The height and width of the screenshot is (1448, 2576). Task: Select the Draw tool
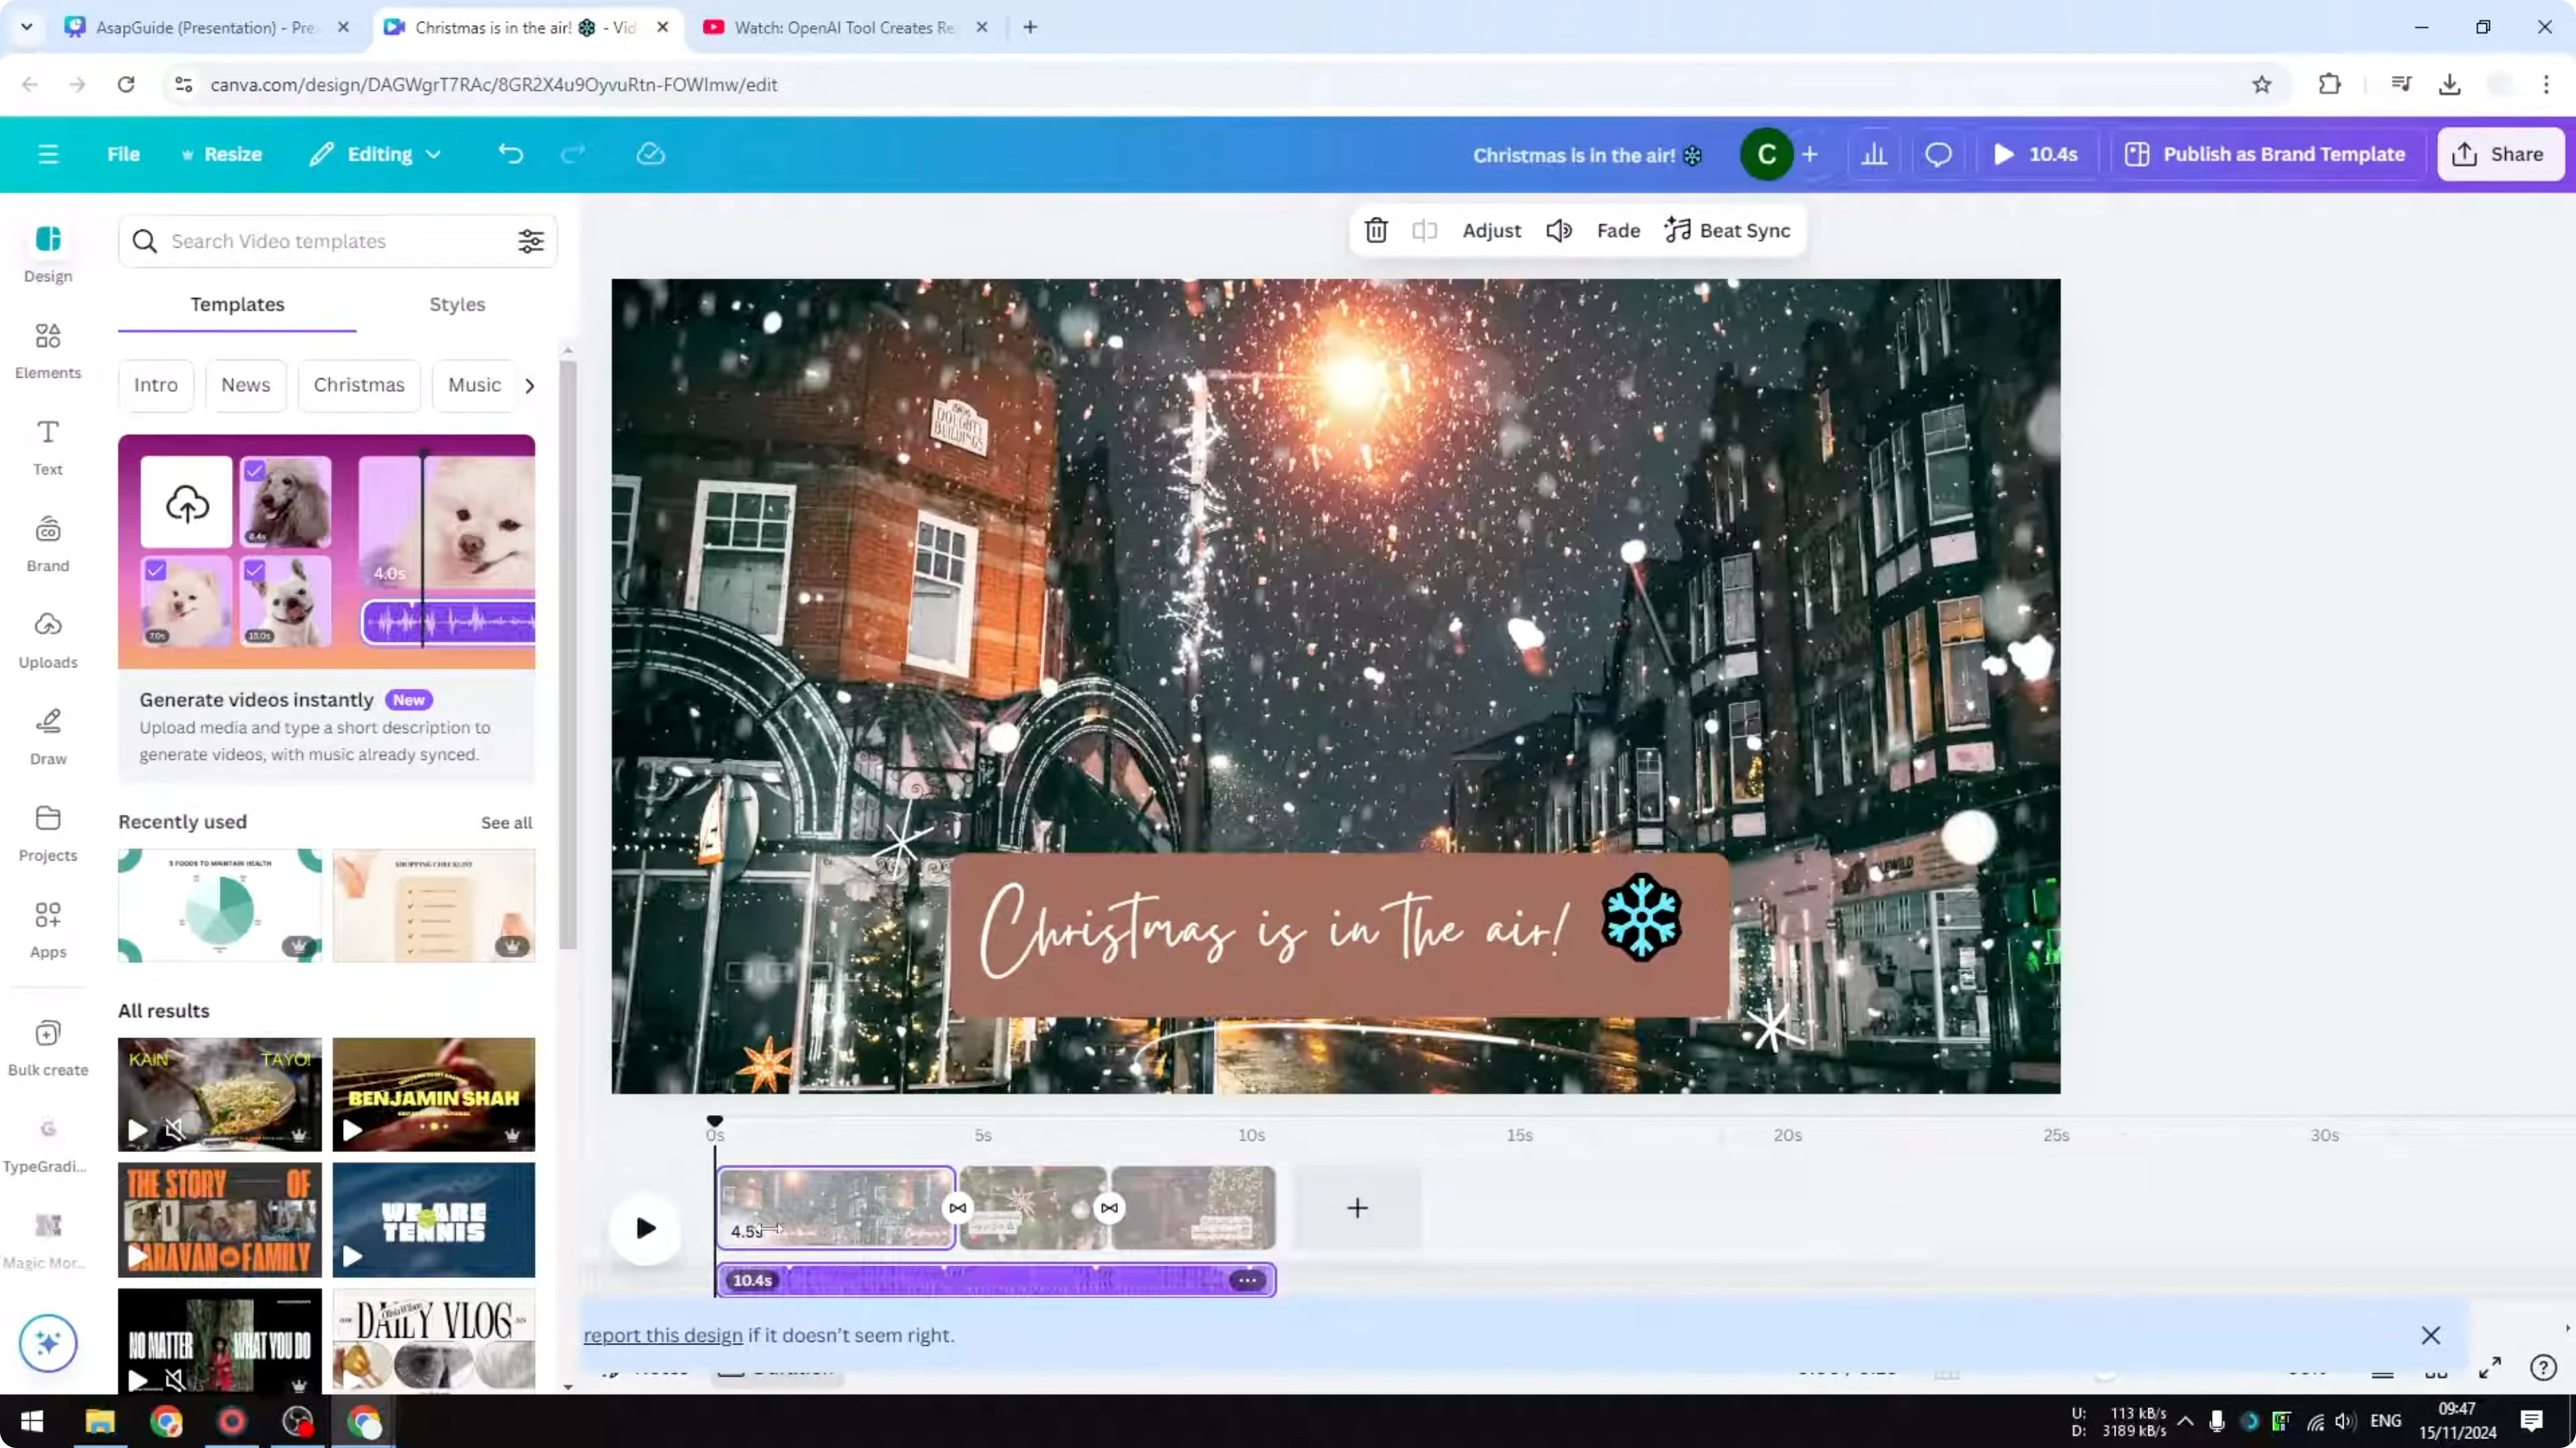coord(47,734)
